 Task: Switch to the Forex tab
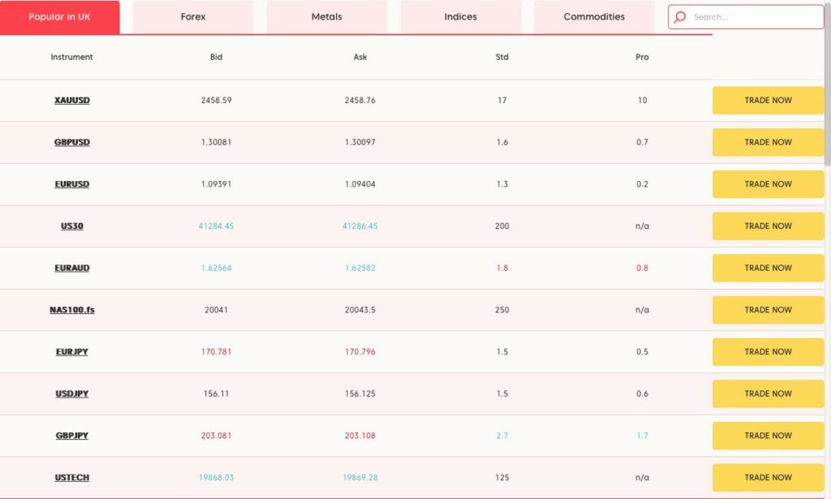tap(192, 16)
